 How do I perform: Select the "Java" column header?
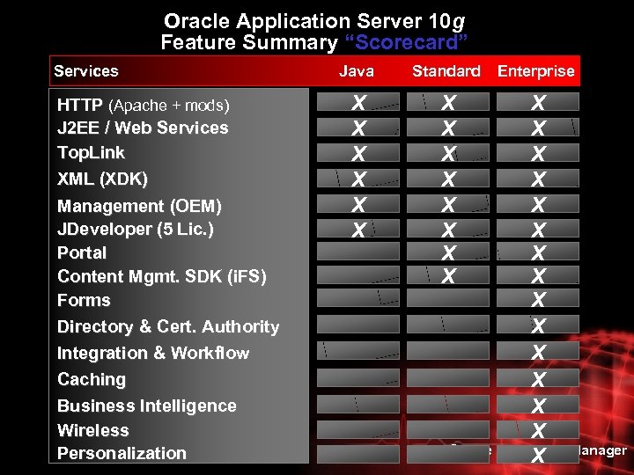[357, 71]
